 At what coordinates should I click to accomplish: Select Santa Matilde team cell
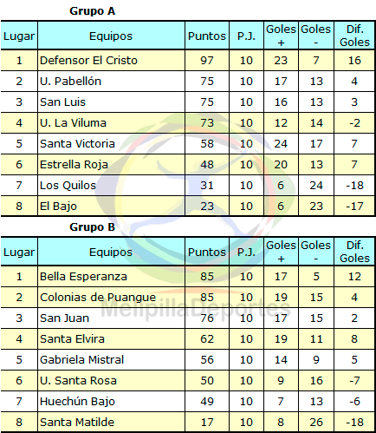111,422
